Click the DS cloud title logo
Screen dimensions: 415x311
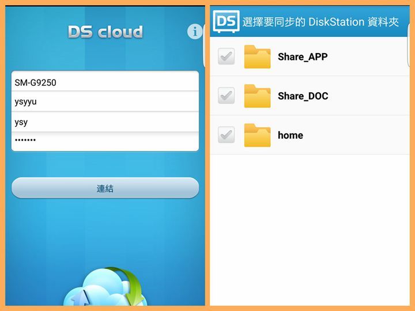click(105, 32)
